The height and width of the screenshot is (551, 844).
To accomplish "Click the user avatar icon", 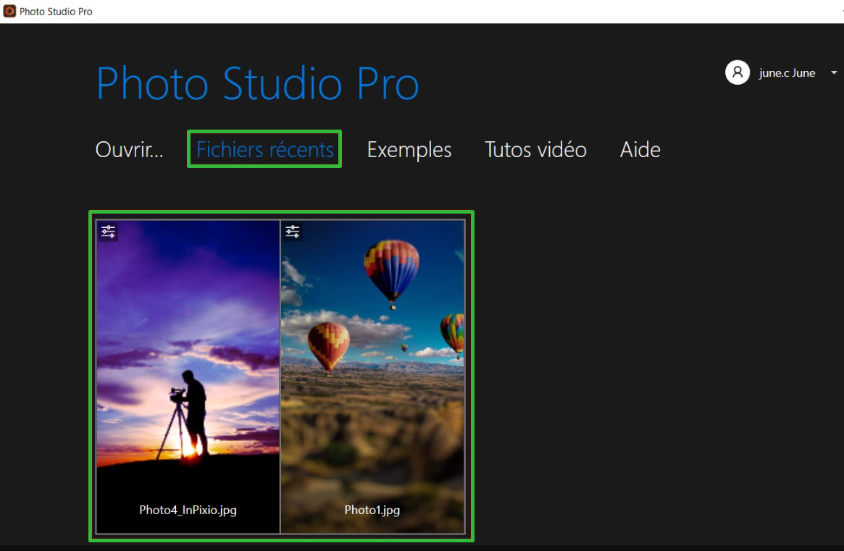I will coord(738,72).
